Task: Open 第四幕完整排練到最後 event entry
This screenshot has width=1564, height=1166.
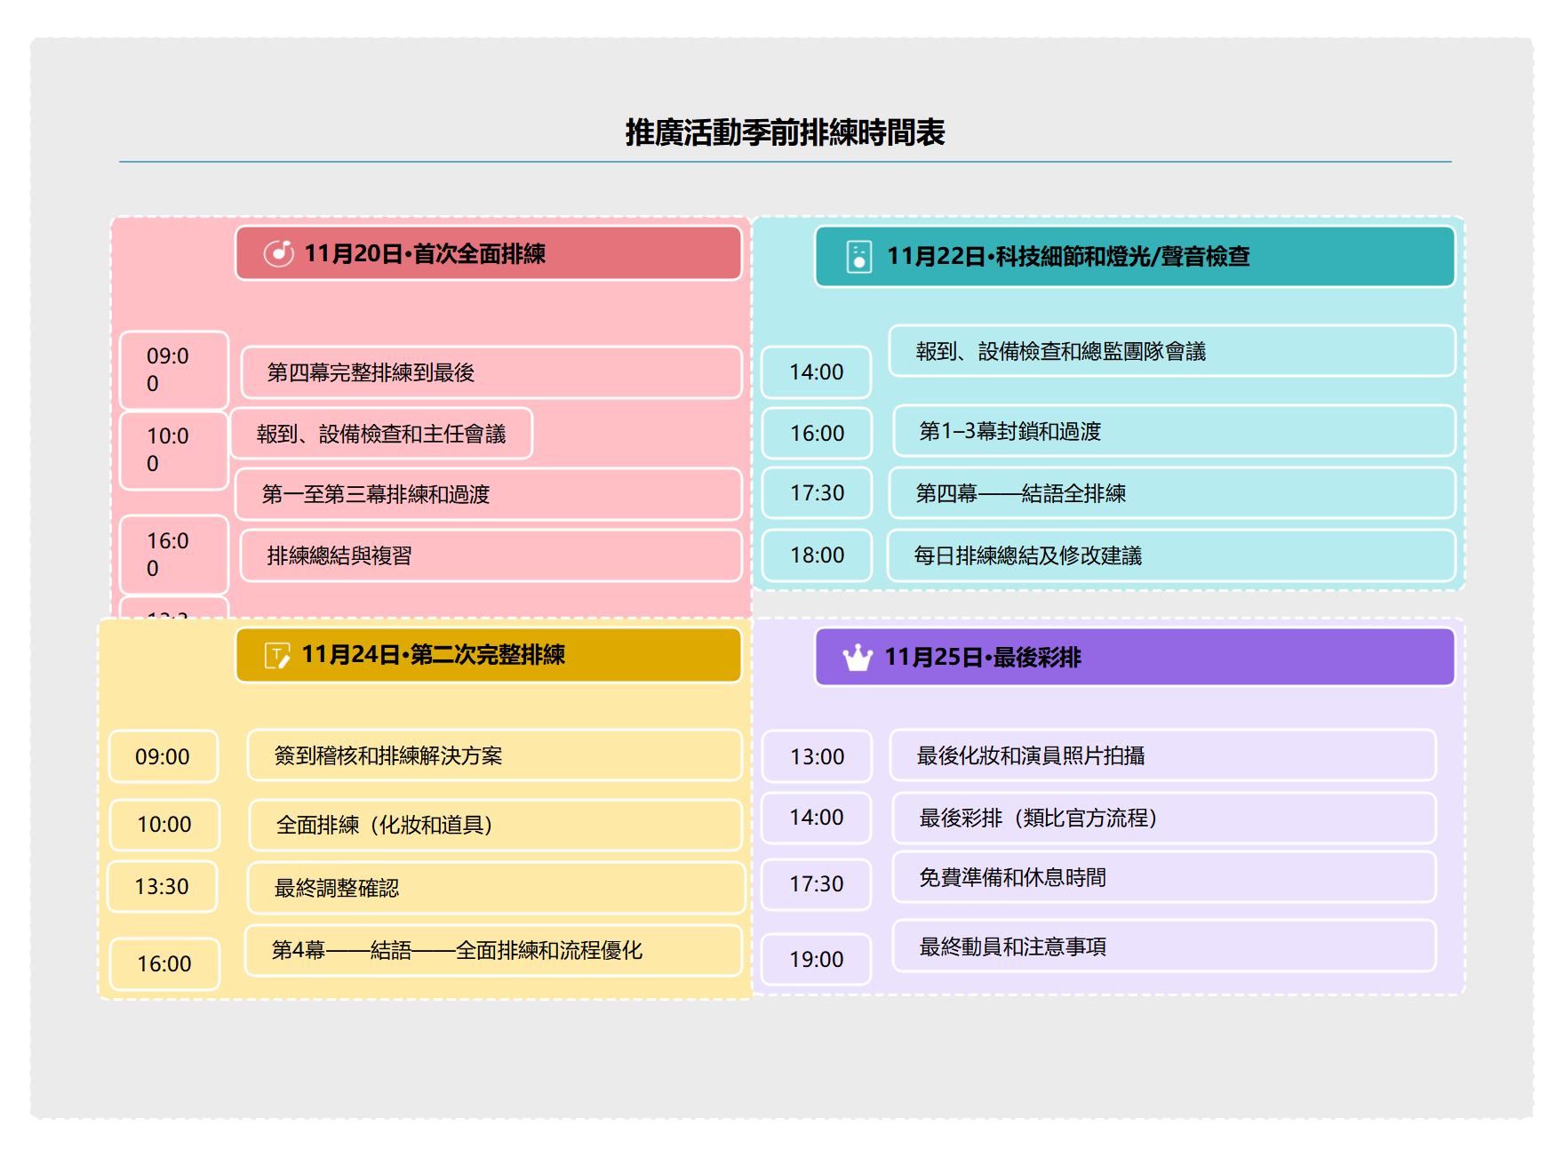Action: 491,372
